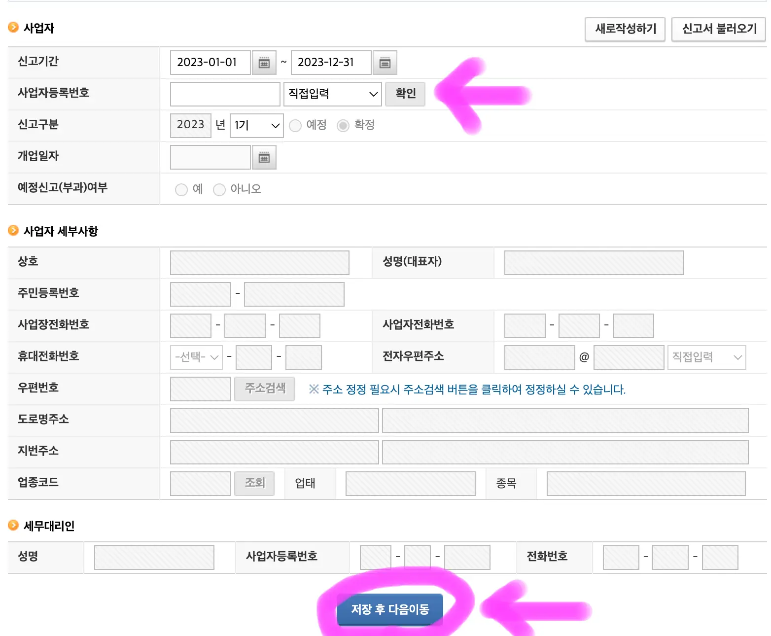This screenshot has width=771, height=636.
Task: Select the 예정 radio button
Action: [295, 125]
